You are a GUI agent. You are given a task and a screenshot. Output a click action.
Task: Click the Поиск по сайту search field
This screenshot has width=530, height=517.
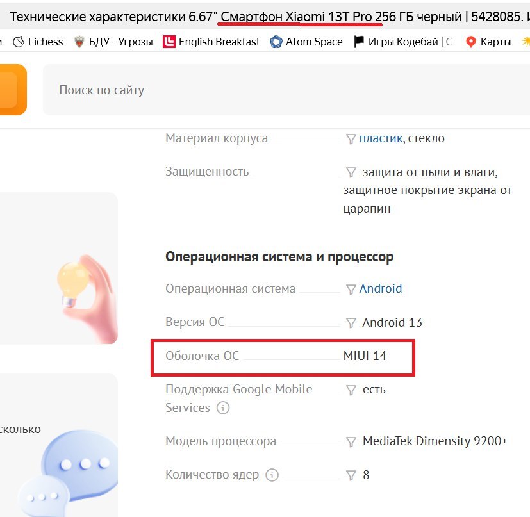(286, 90)
